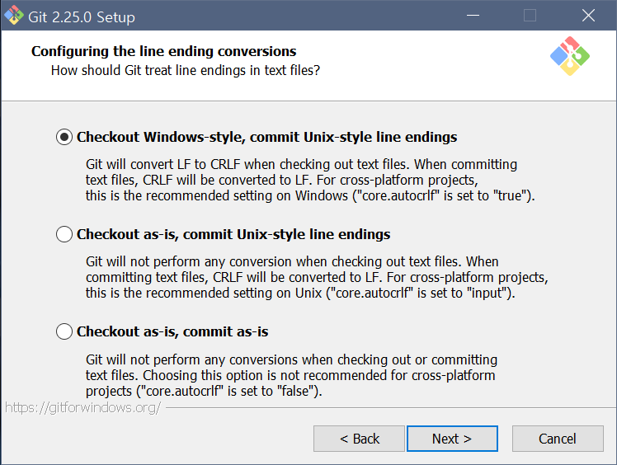The width and height of the screenshot is (617, 465).
Task: Click the 'Checkout as-is, commit as-is' label
Action: click(x=172, y=331)
